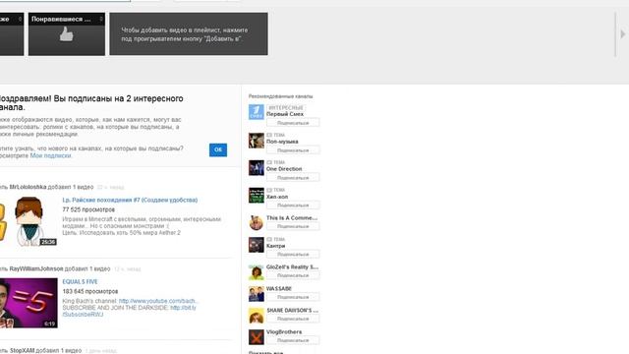The height and width of the screenshot is (354, 629).
Task: Open the RayWilliamJohnson channel name in the feed
Action: (36, 268)
